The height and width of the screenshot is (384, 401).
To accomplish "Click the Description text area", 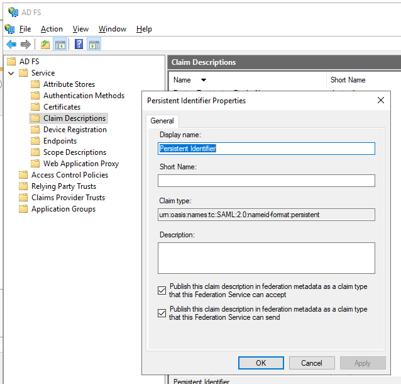I will click(x=266, y=258).
